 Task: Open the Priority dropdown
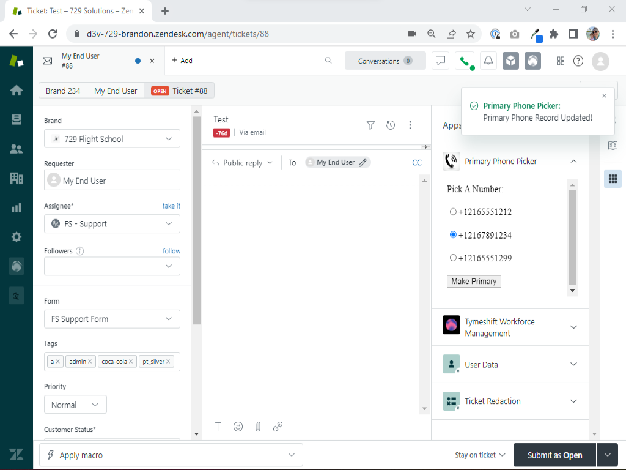click(x=75, y=405)
